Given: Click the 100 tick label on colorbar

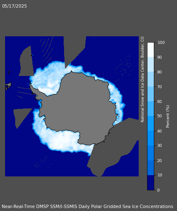Looking at the screenshot, I should click(x=161, y=43).
